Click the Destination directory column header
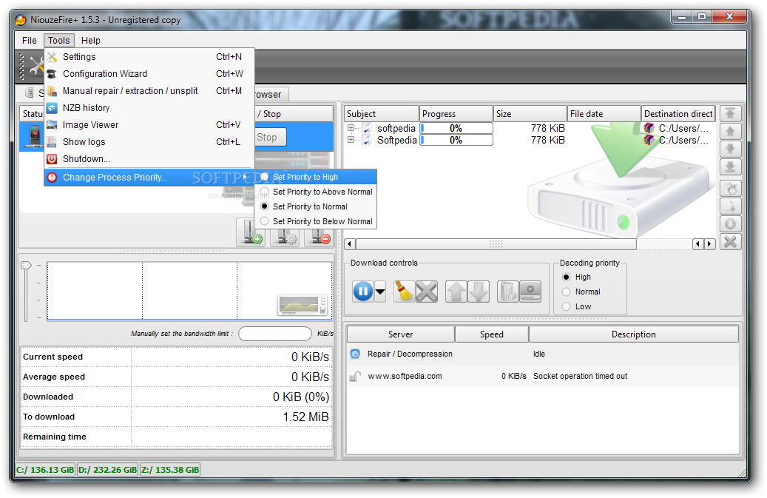The width and height of the screenshot is (767, 498). click(678, 113)
